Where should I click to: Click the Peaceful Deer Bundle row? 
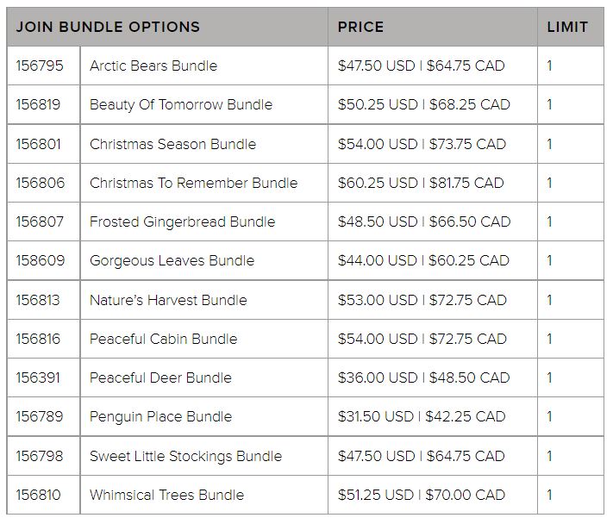[160, 377]
